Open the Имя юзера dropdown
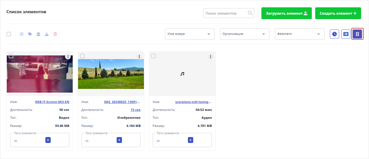This screenshot has height=159, width=369. tap(190, 34)
